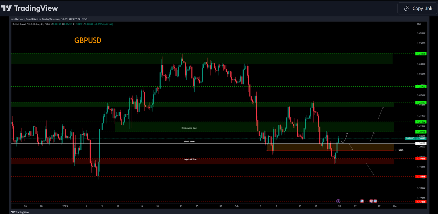The image size is (438, 214).
Task: Select the red 1.17325 price label
Action: click(x=421, y=202)
